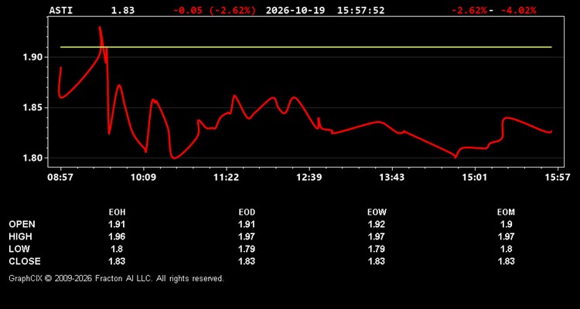Screen dimensions: 580x309
Task: Click the GraphCIX copyright notice
Action: click(116, 278)
